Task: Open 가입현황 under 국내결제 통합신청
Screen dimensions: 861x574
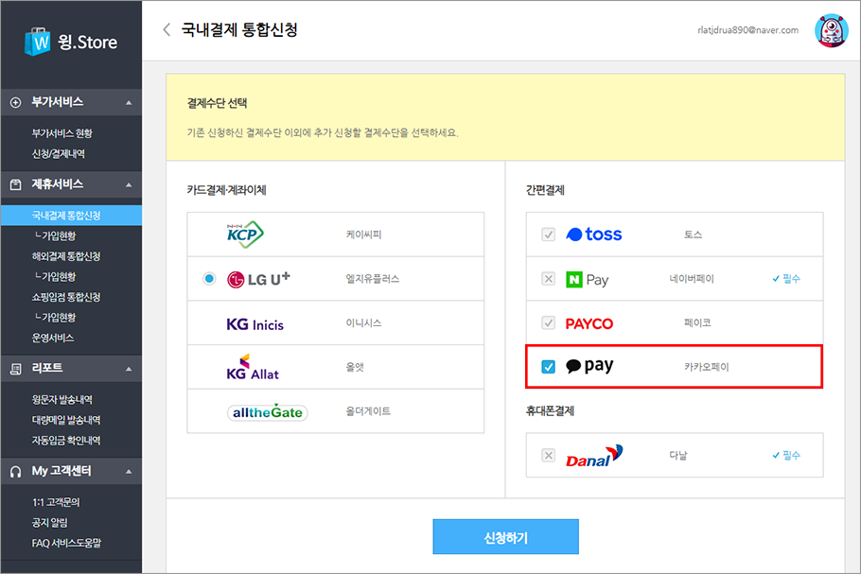Action: pos(55,236)
